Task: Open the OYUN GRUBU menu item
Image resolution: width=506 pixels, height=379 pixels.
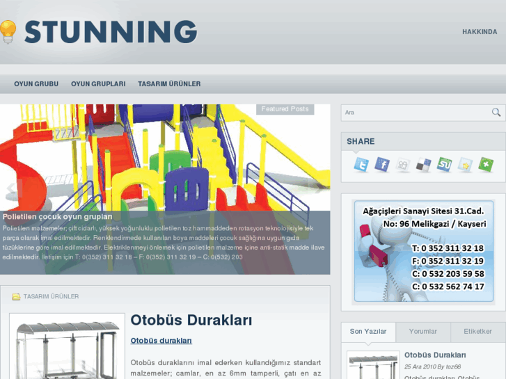Action: point(36,84)
